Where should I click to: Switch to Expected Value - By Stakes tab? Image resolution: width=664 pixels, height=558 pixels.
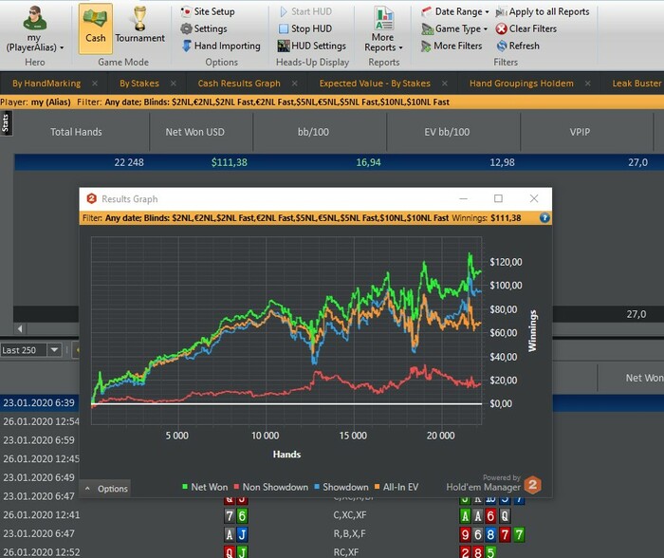pos(375,84)
